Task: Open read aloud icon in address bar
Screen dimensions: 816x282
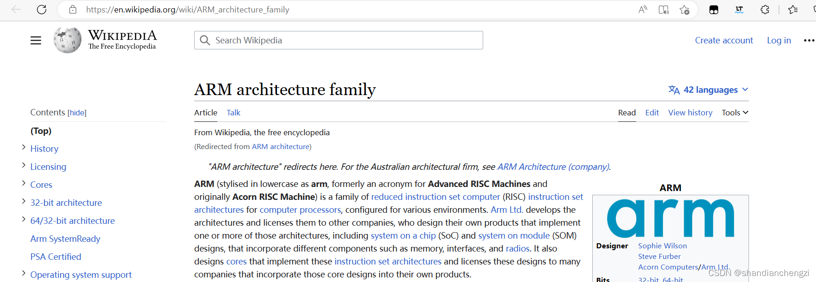Action: [643, 9]
